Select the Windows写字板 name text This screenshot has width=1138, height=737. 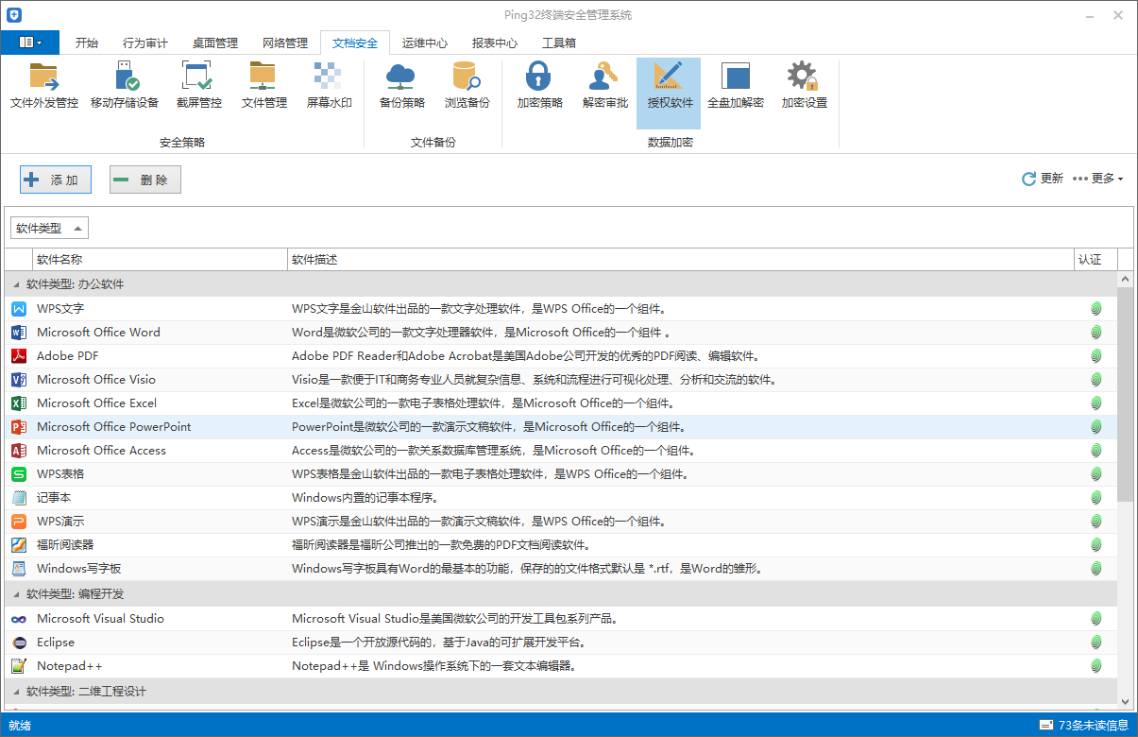tap(79, 569)
